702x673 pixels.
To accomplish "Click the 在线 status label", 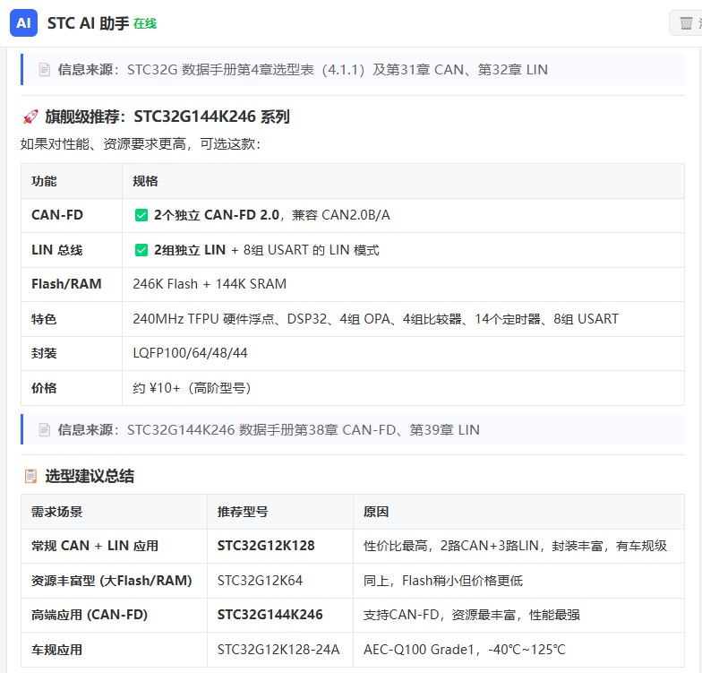I will (x=145, y=23).
